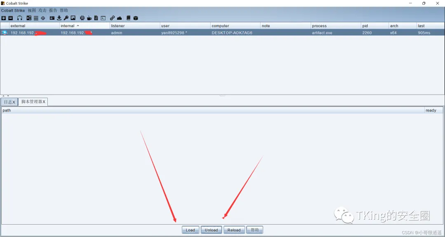Sort by the user column header
Screen dimensions: 445x237
185,26
